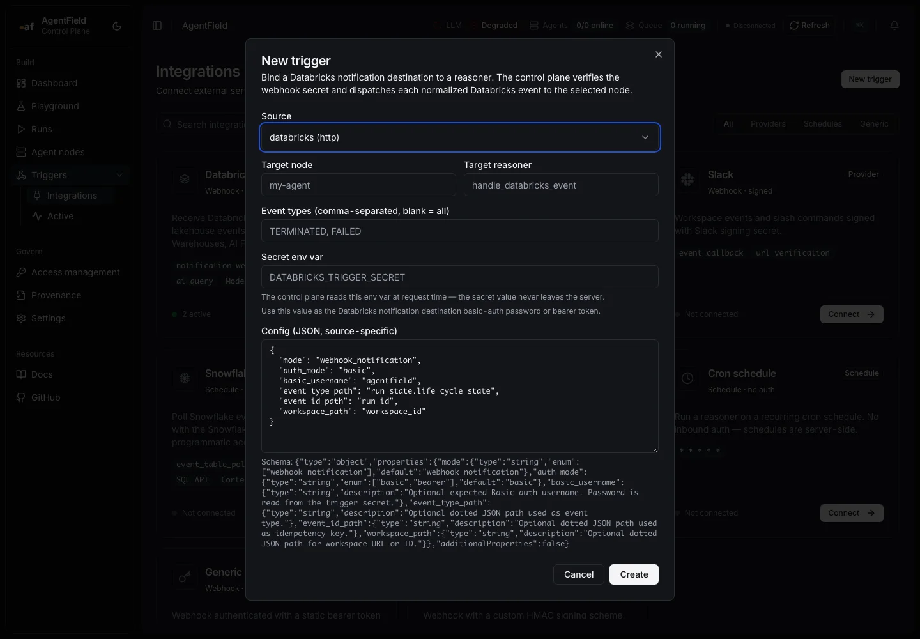The width and height of the screenshot is (920, 639).
Task: Focus the Target reasoner field
Action: (x=561, y=185)
